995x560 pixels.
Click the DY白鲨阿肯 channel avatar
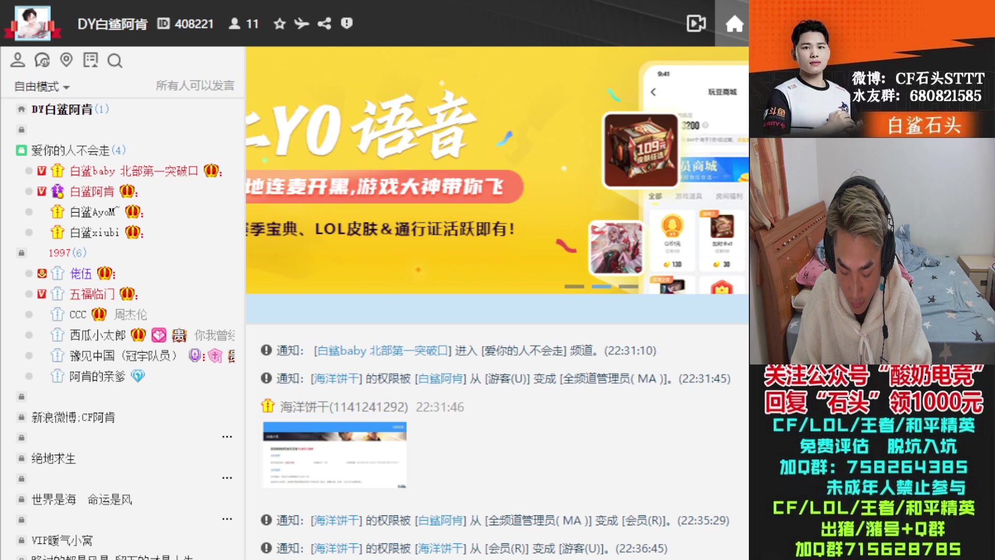tap(33, 23)
